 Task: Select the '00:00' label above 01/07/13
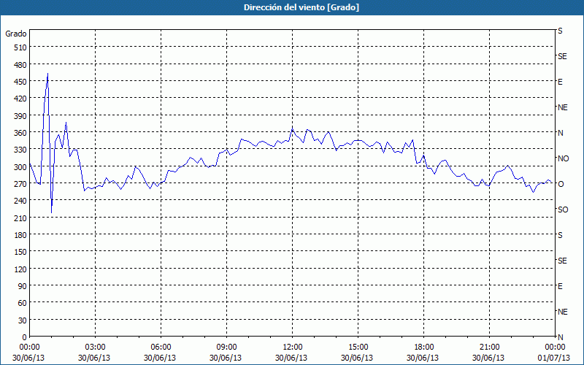click(x=555, y=347)
